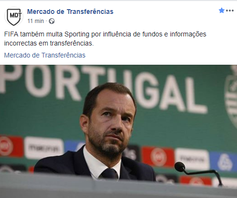Image resolution: width=237 pixels, height=198 pixels.
Task: Open the Mercado de Transferências page title
Action: tap(70, 12)
